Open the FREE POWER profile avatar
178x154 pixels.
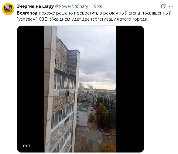tap(8, 9)
